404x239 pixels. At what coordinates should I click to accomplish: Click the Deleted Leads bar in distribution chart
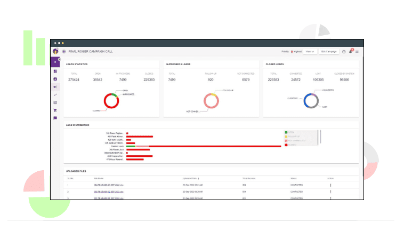213,146
